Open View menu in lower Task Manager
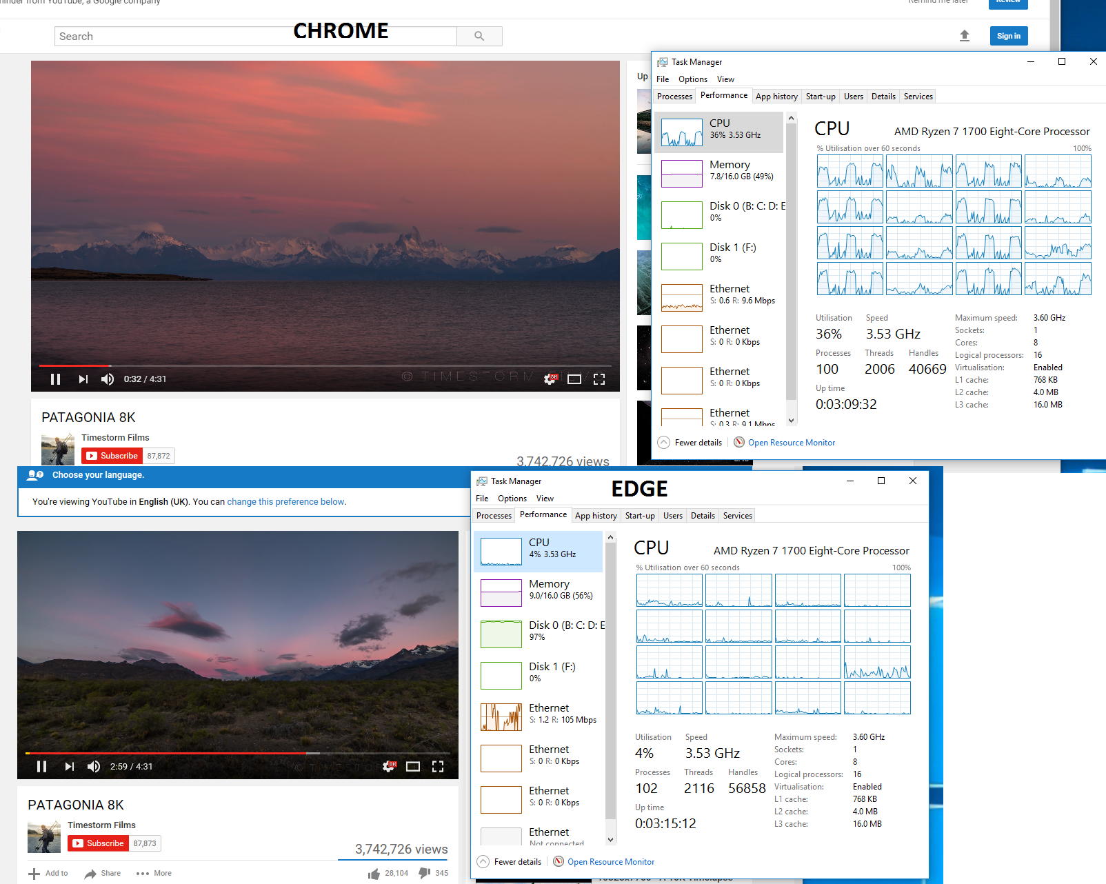The width and height of the screenshot is (1106, 884). tap(545, 499)
